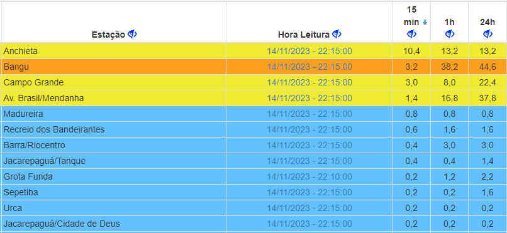This screenshot has width=507, height=233.
Task: Click Campo Grande reading time cell
Action: coord(309,83)
